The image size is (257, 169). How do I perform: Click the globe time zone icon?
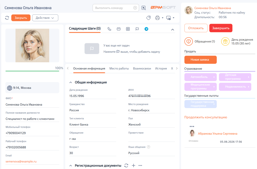(10, 88)
